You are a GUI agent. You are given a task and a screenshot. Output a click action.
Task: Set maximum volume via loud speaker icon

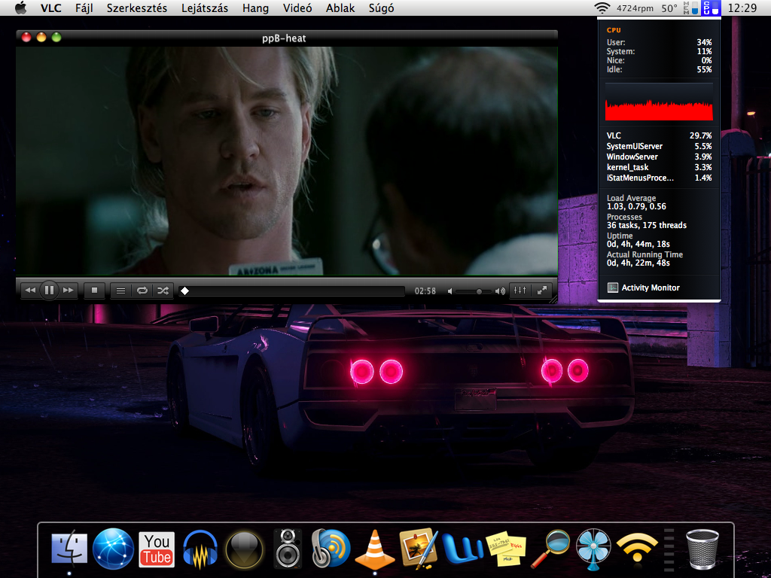point(500,291)
